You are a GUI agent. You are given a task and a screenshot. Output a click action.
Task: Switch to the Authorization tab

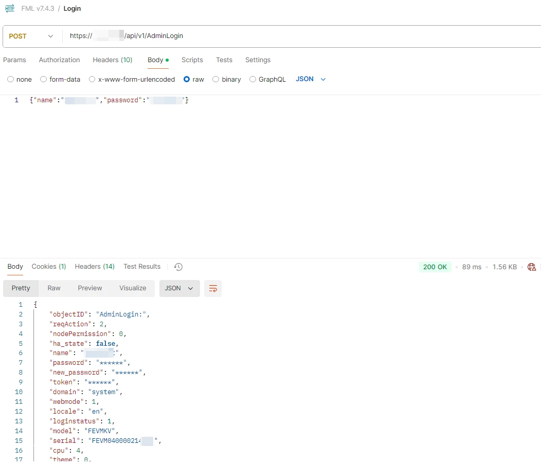coord(59,60)
